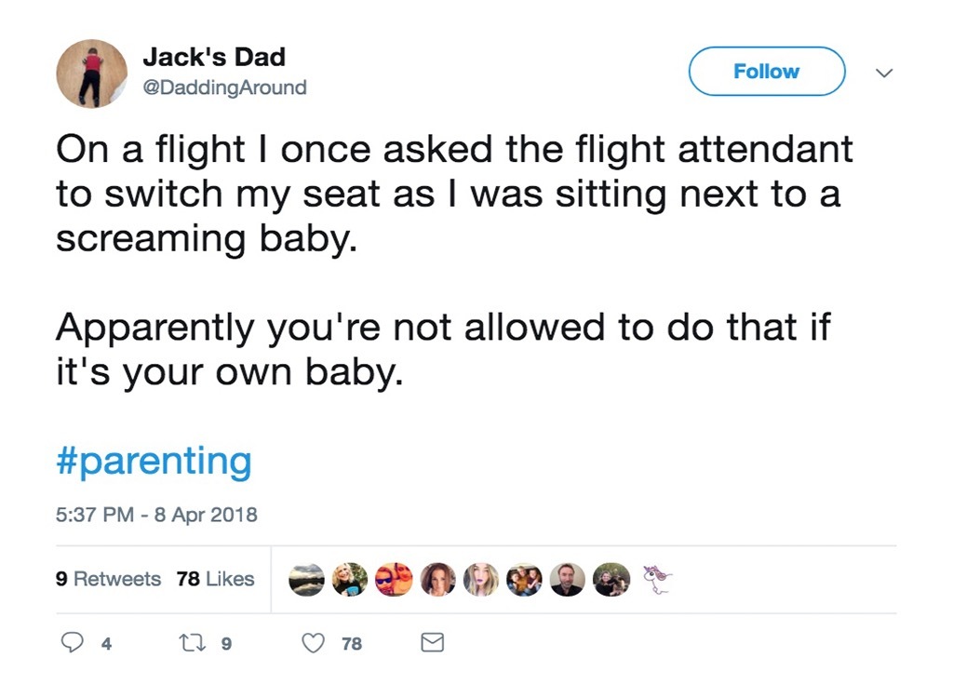Screen dimensions: 953x698
Task: Open the tweet options chevron next to Follow
Action: pyautogui.click(x=884, y=72)
